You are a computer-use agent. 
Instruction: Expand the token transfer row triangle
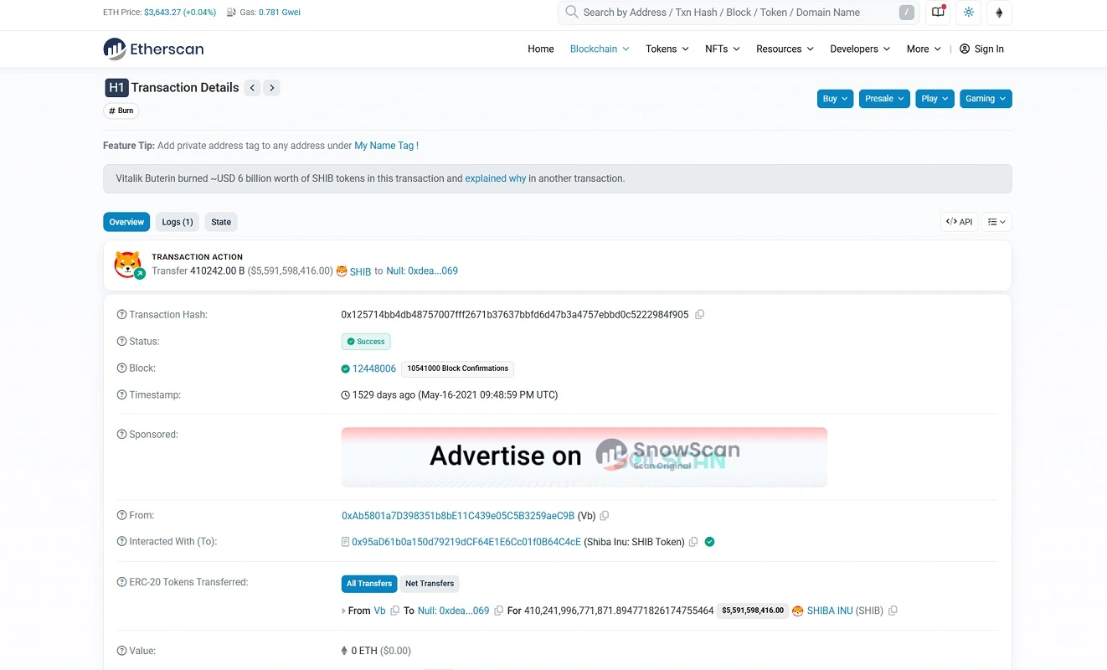(344, 611)
